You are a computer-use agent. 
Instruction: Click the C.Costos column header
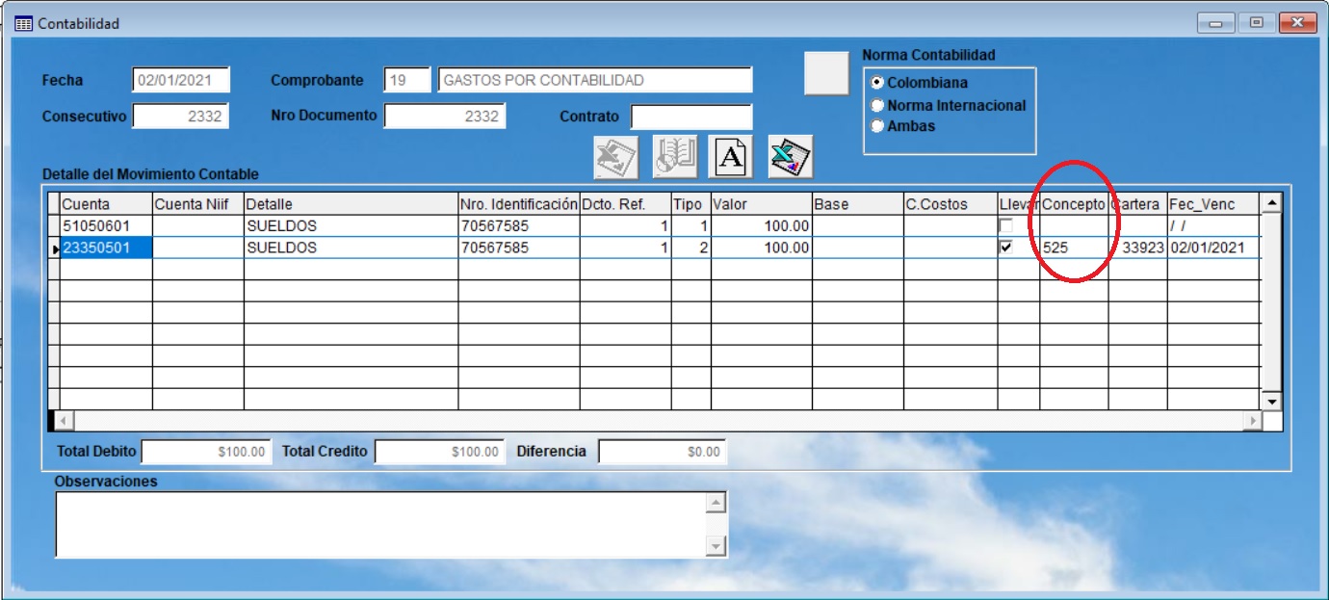950,204
